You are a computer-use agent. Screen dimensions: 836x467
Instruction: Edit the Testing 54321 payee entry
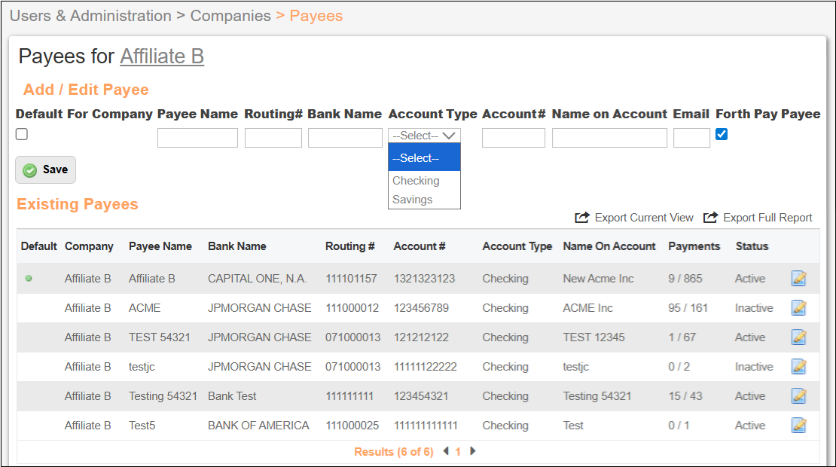798,396
